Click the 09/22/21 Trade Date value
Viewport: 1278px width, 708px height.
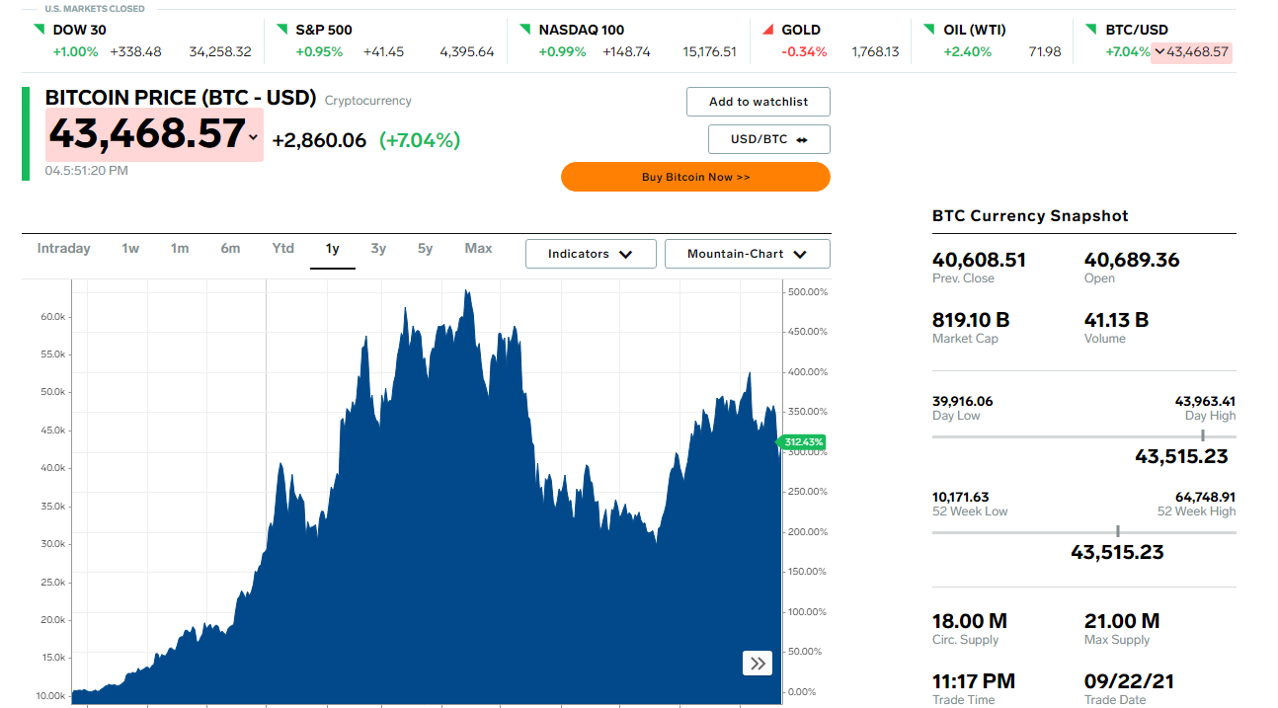click(1129, 681)
